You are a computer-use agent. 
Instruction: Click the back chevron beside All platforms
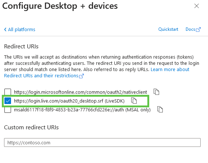(5, 29)
